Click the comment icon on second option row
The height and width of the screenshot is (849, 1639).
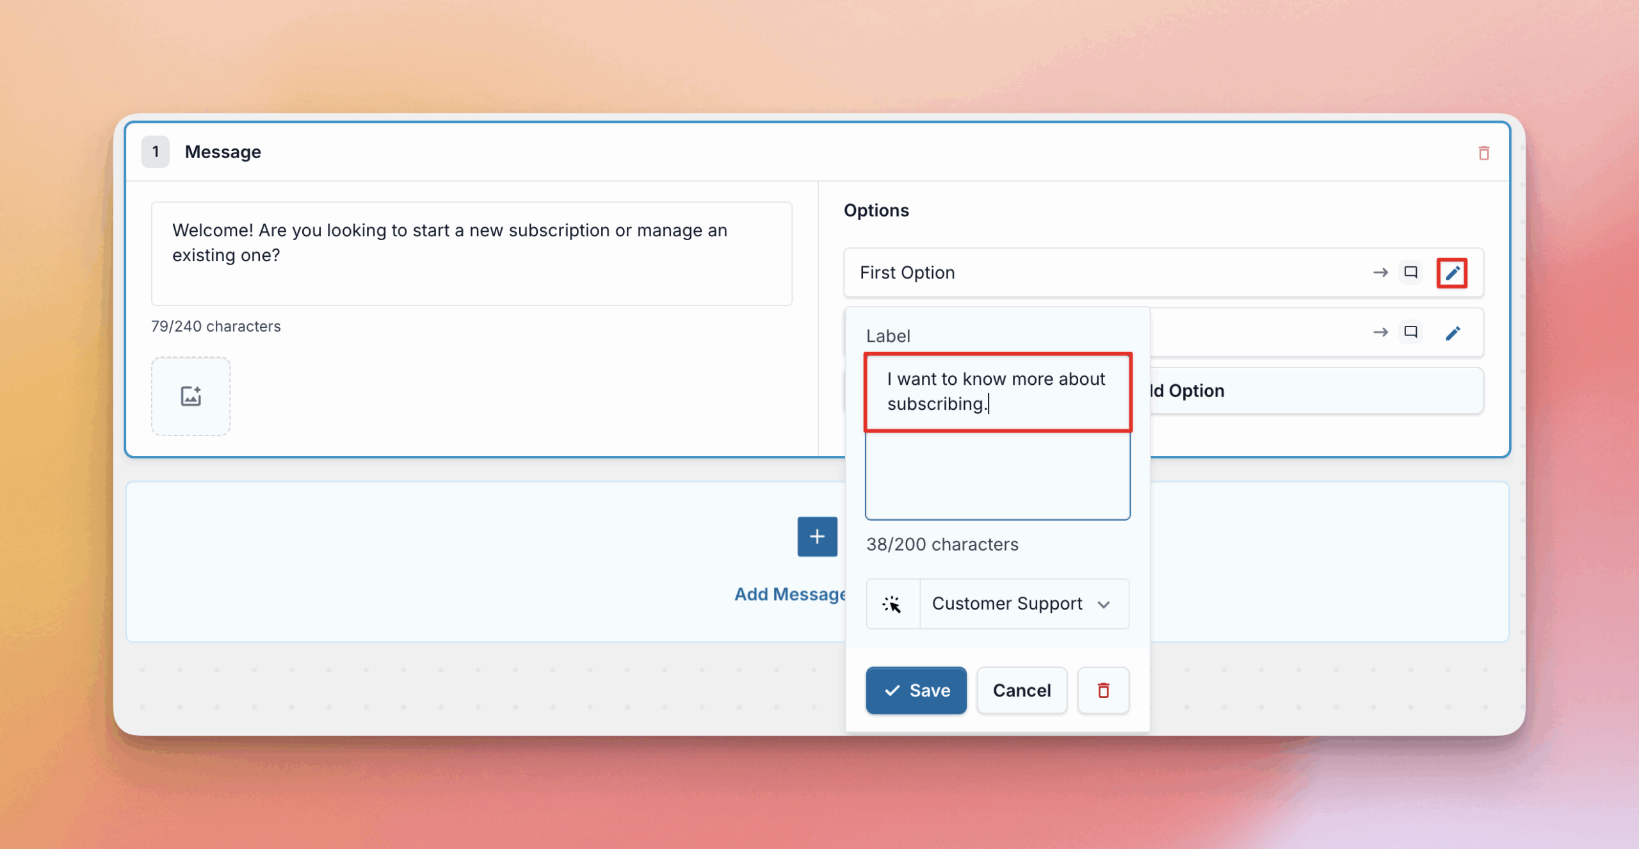pos(1410,332)
